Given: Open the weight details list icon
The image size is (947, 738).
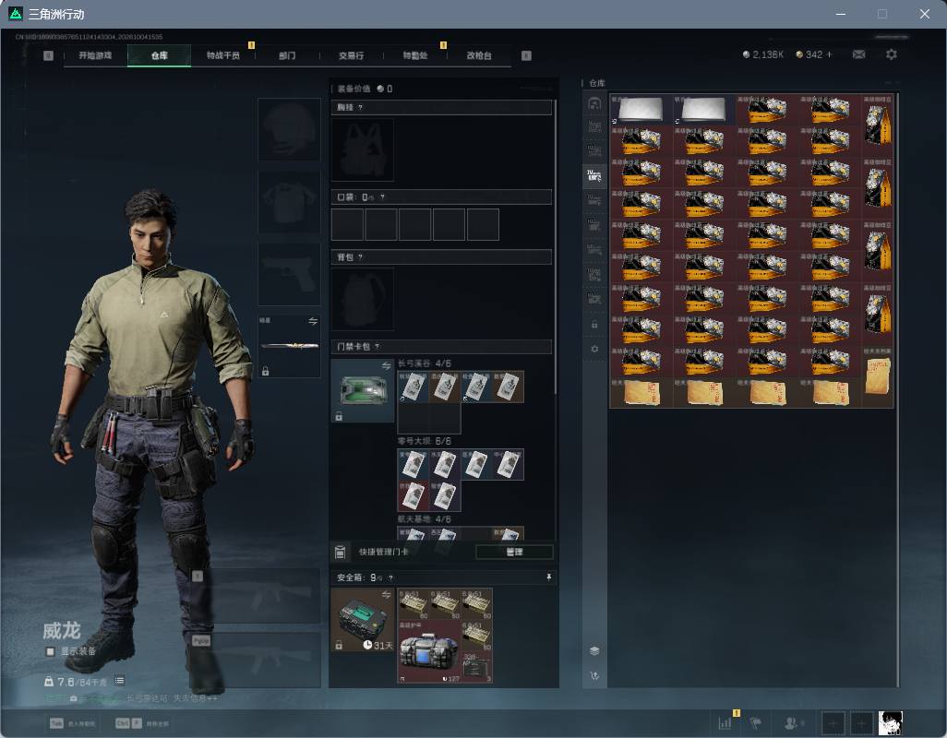Looking at the screenshot, I should tap(120, 681).
